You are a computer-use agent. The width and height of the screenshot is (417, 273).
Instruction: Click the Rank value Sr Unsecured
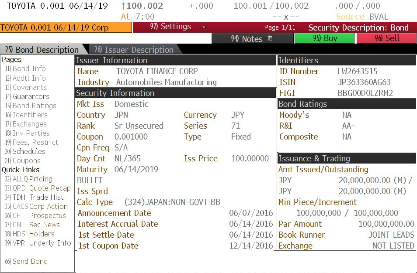click(x=139, y=126)
